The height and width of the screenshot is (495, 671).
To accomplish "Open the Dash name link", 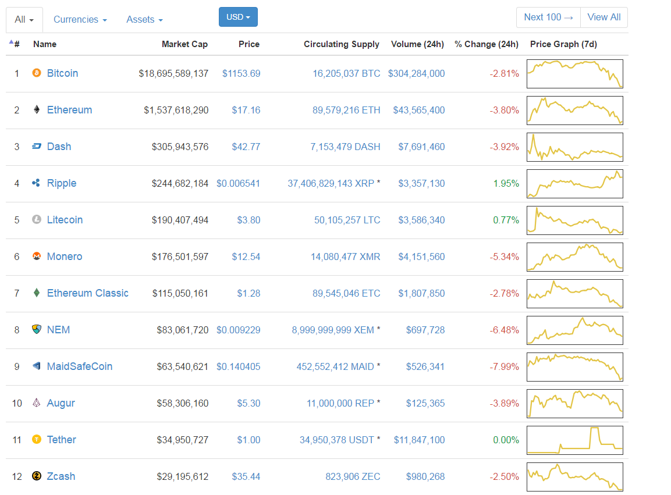I will point(59,147).
